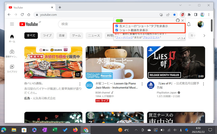Select the ゲーム filter chip
Image resolution: width=217 pixels, height=134 pixels.
click(76, 36)
